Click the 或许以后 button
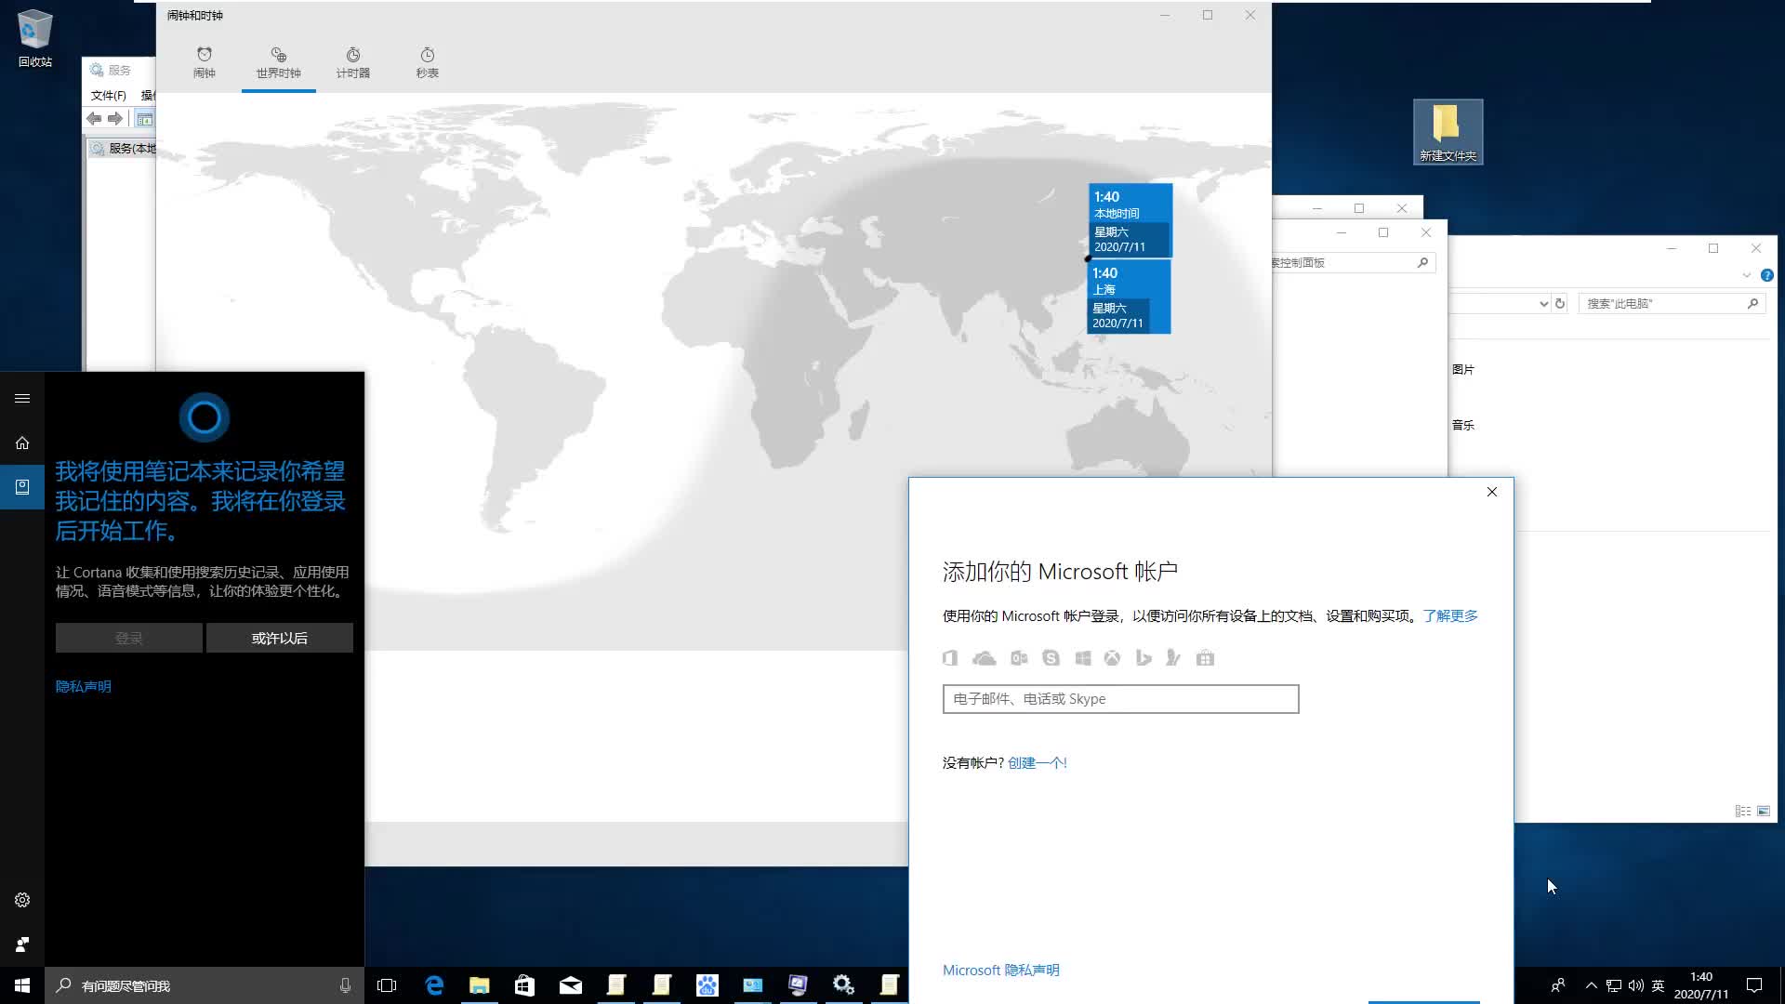 279,639
